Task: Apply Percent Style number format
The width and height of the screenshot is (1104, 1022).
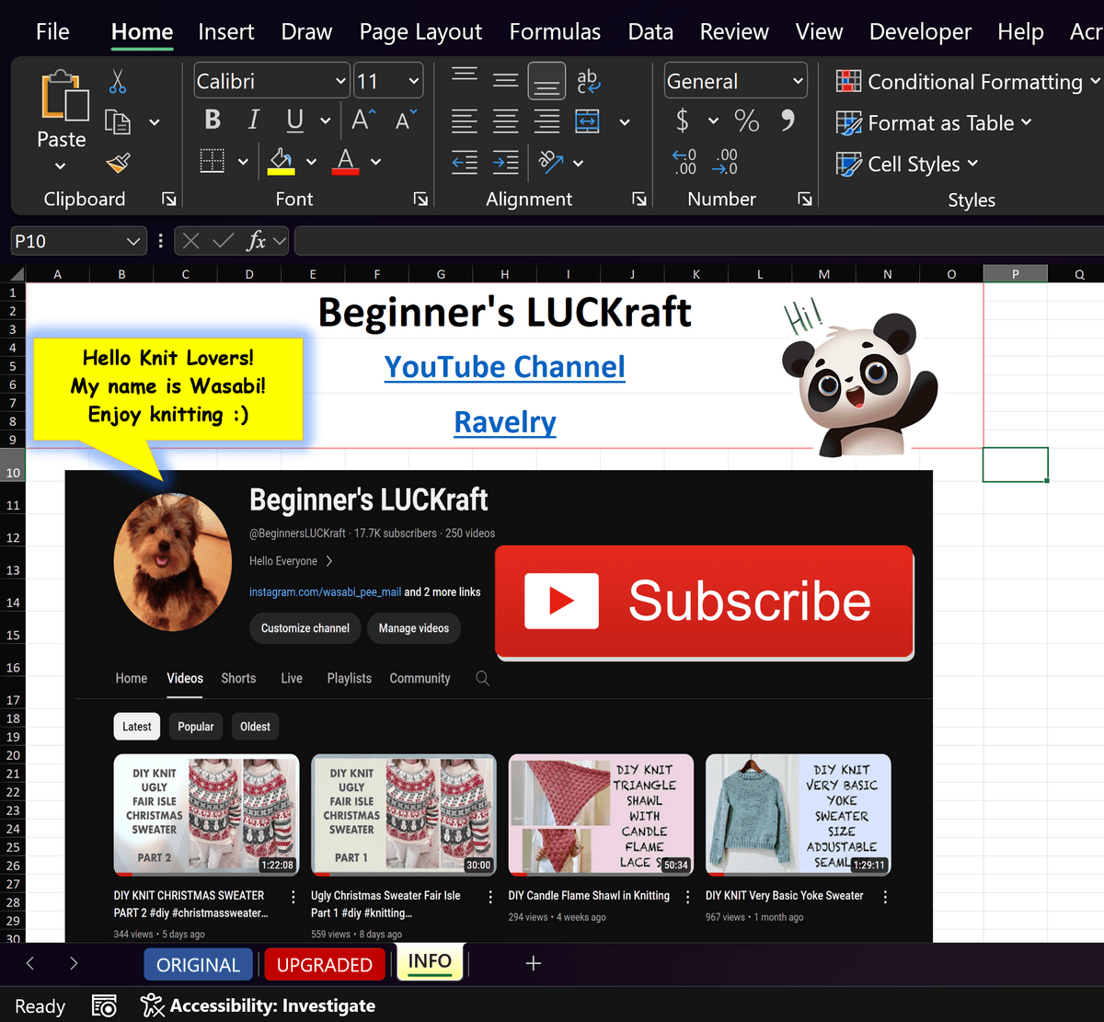Action: click(x=746, y=121)
